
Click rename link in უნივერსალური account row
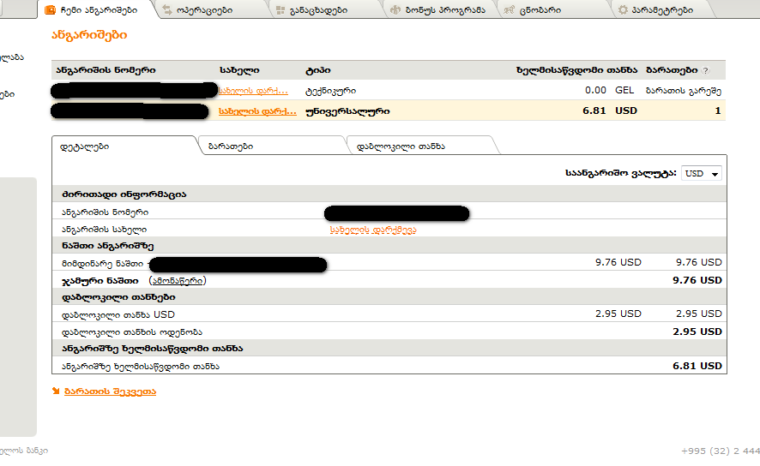(x=257, y=111)
